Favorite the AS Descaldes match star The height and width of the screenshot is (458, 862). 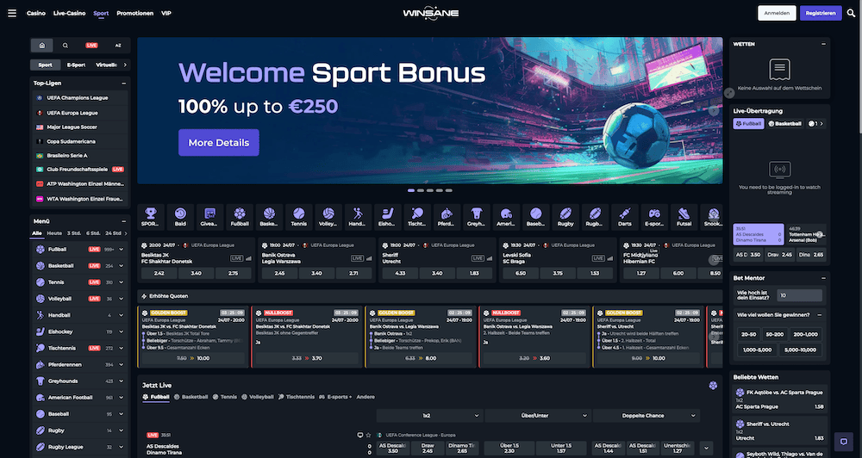click(x=368, y=435)
